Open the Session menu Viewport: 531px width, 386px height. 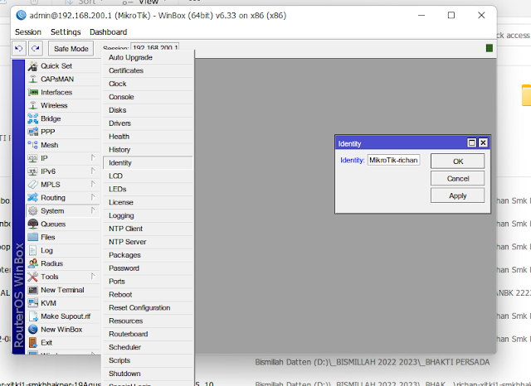(x=27, y=32)
